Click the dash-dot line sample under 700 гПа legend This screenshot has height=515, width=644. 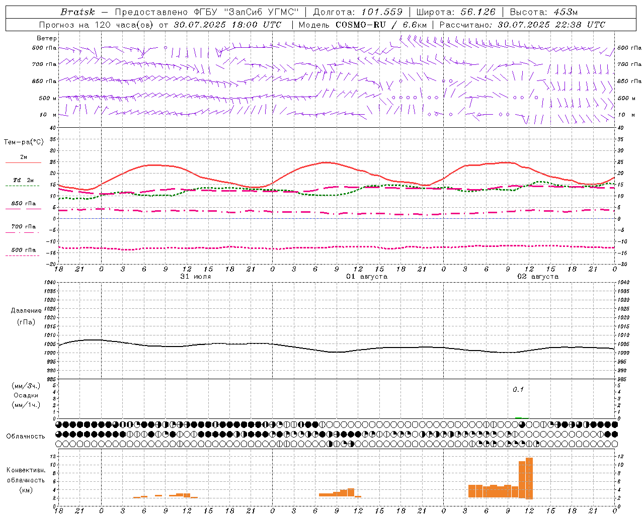[22, 232]
